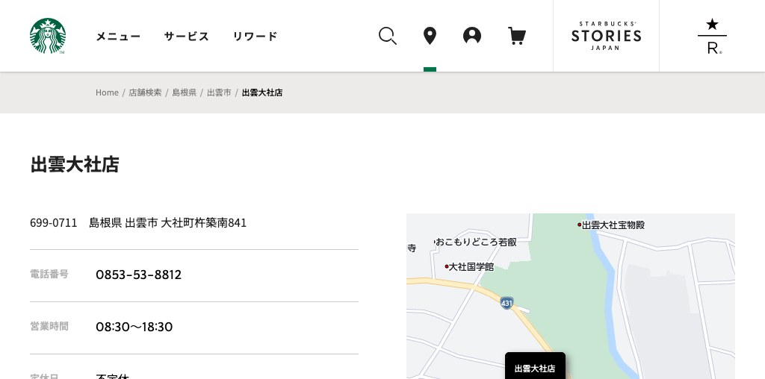Click route 431 shield on the map
This screenshot has width=765, height=379.
(x=507, y=303)
